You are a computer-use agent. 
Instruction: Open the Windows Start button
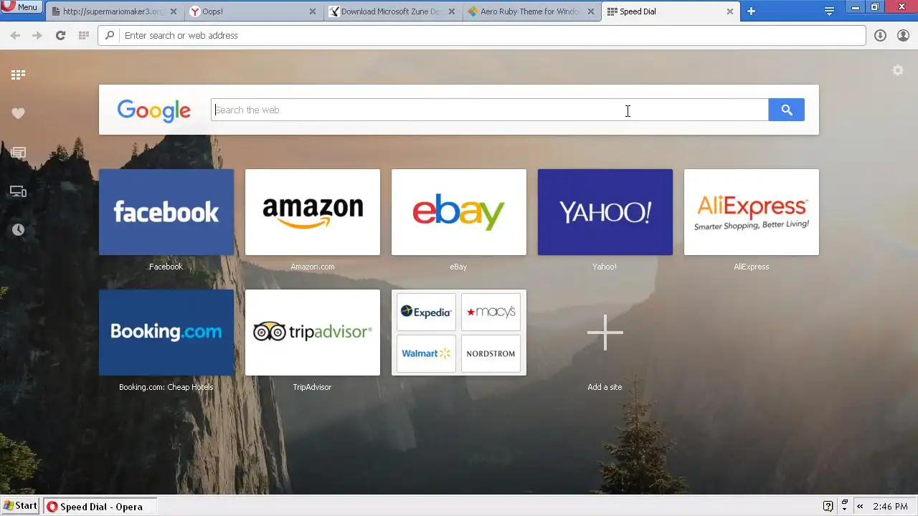pos(20,506)
